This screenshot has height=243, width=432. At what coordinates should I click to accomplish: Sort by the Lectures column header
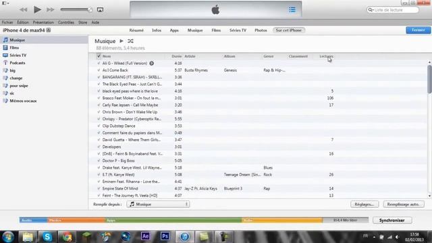coord(326,56)
